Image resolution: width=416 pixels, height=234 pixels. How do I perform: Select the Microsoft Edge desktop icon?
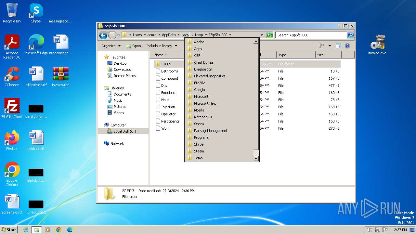(x=36, y=45)
